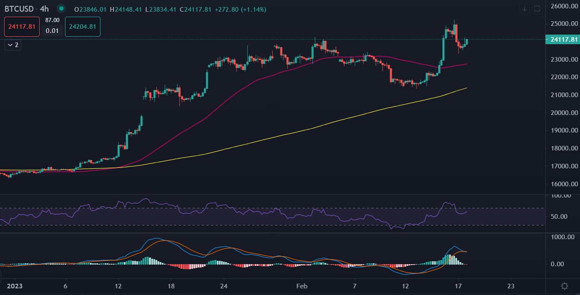Click the 17000.00 price axis label

pyautogui.click(x=564, y=166)
